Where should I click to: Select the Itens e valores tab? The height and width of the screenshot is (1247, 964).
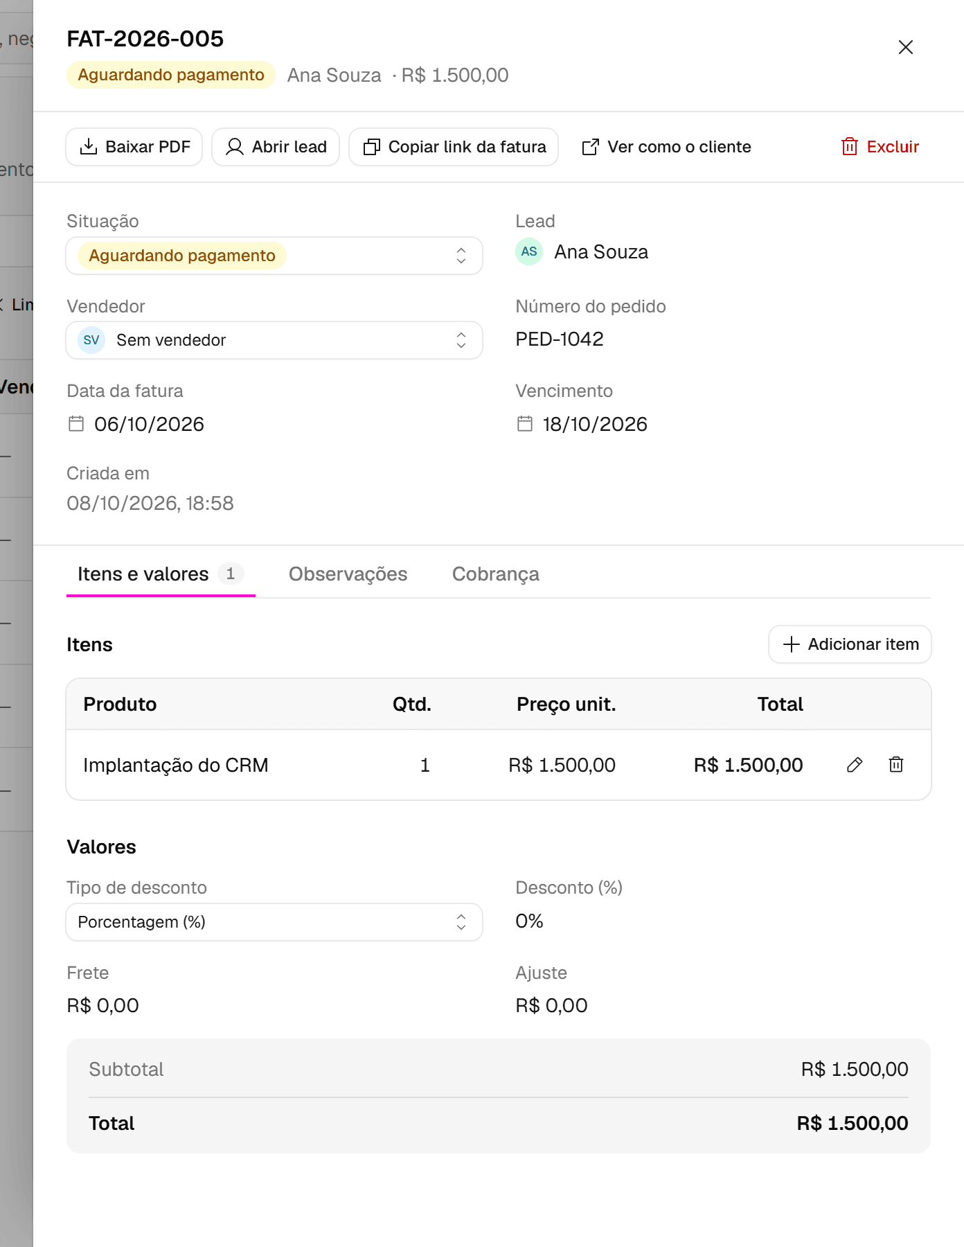[161, 574]
